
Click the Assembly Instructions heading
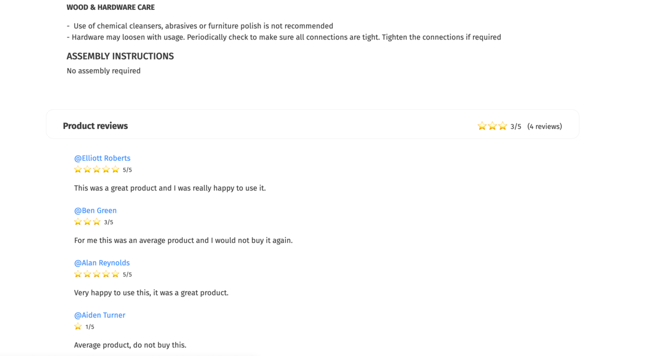coord(120,56)
